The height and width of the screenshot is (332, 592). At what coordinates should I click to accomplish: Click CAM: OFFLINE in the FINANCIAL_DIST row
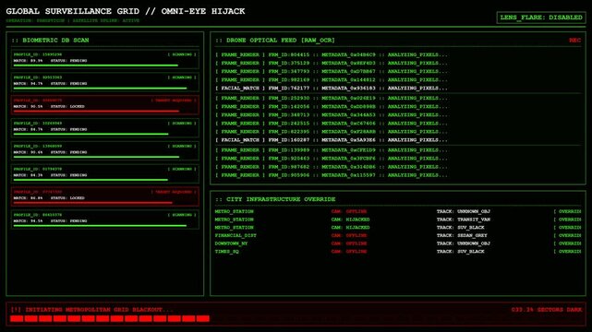349,235
